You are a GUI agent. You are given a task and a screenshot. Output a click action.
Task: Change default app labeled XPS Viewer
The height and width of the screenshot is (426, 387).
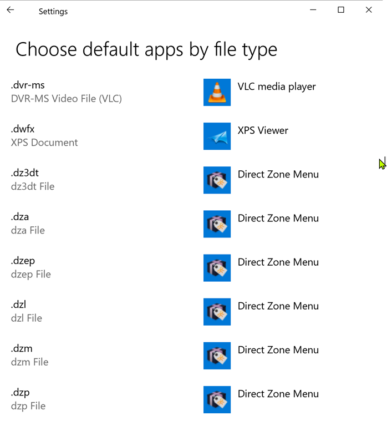[x=263, y=130]
